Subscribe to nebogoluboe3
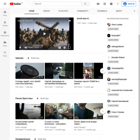This screenshot has width=140, height=140. click(113, 51)
